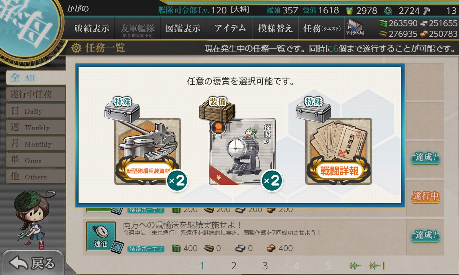Open the アイテム屋 shop icon
Screen dimensions: 459x275
click(x=355, y=28)
